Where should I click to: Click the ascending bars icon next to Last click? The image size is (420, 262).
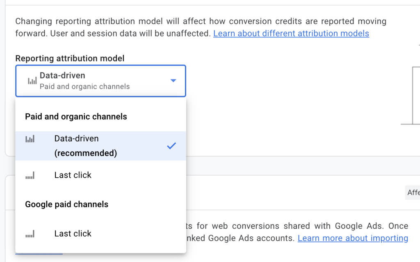tap(30, 175)
